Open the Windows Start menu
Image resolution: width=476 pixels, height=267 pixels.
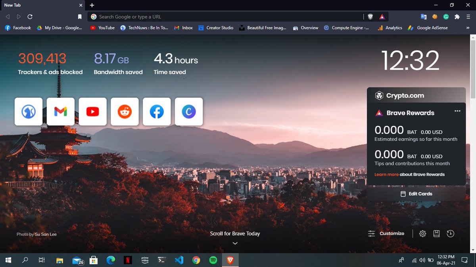coord(8,260)
